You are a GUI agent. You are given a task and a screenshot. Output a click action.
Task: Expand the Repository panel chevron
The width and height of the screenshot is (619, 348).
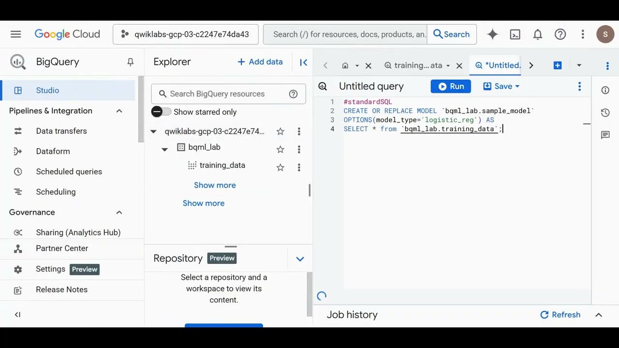click(300, 259)
